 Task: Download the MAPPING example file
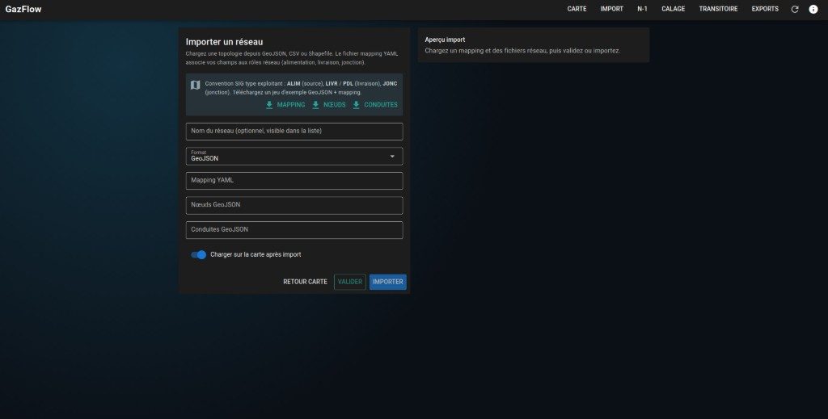(285, 105)
